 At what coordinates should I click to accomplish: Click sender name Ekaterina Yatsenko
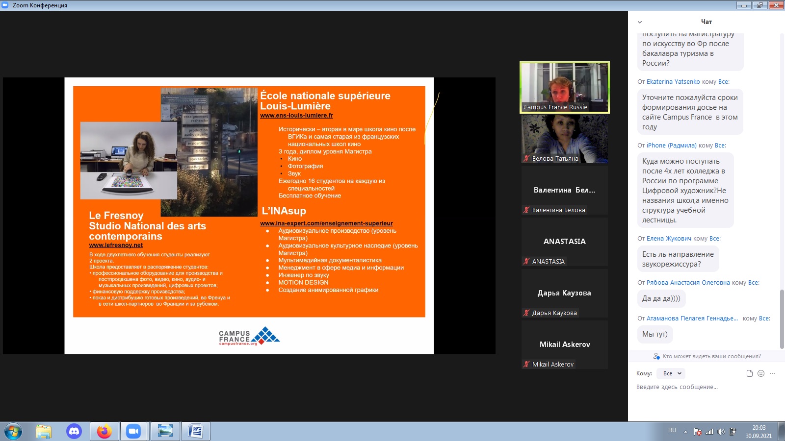673,82
